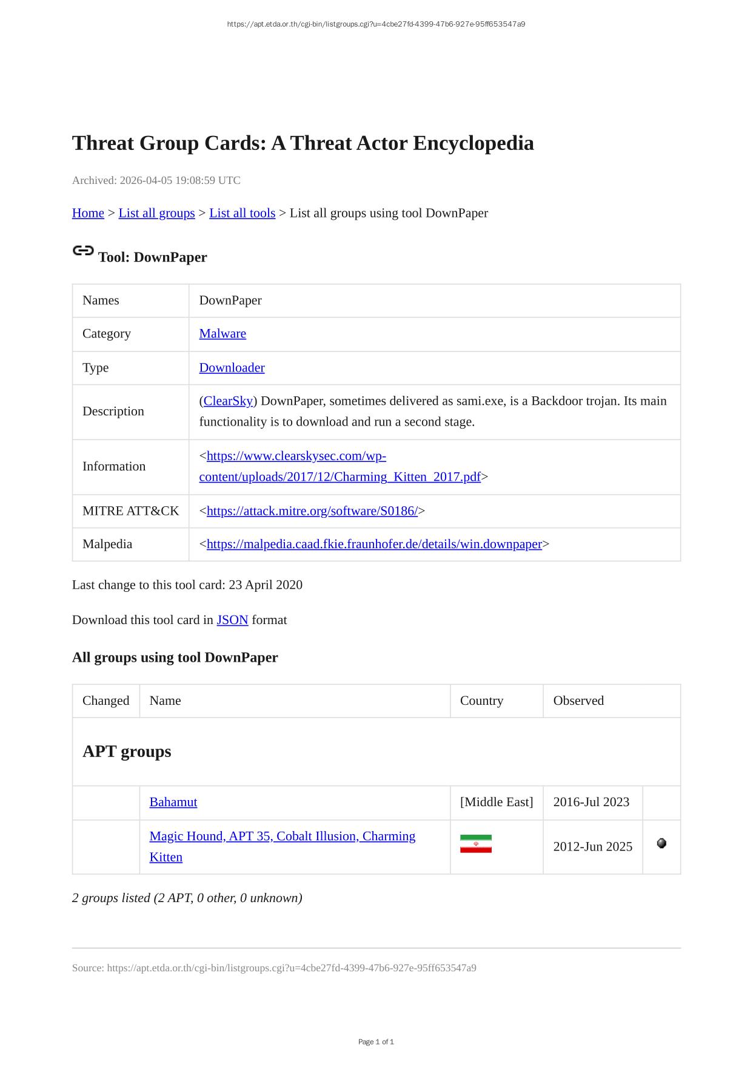
Task: Click the Iran flag icon
Action: point(475,844)
